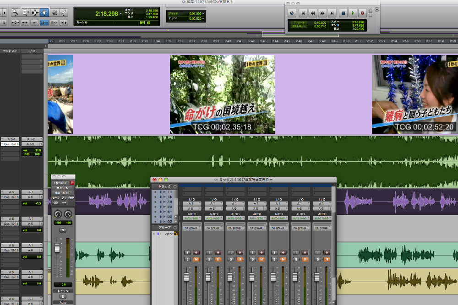The image size is (458, 305).
Task: Click volume fader on first mixer channel
Action: [x=186, y=277]
